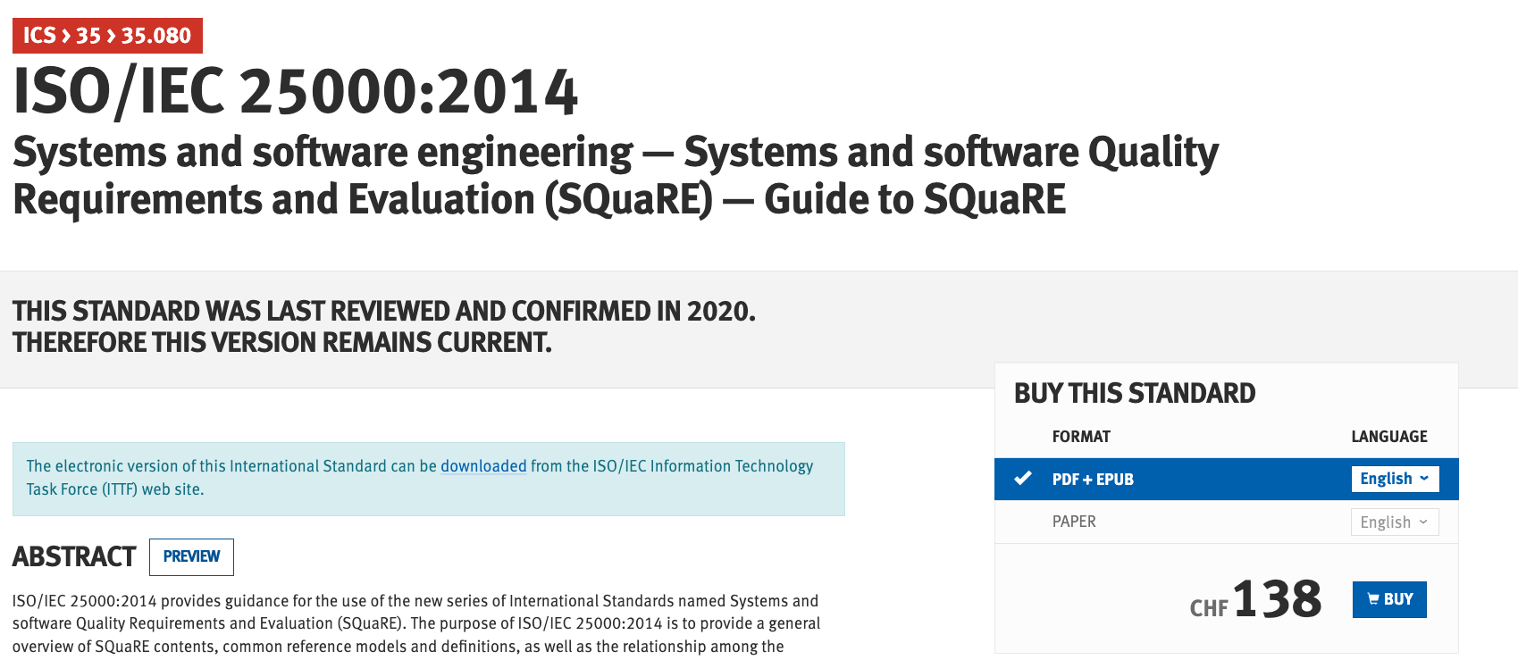Image resolution: width=1518 pixels, height=660 pixels.
Task: Click the checkmark icon beside PDF + EPUB
Action: pos(1023,479)
